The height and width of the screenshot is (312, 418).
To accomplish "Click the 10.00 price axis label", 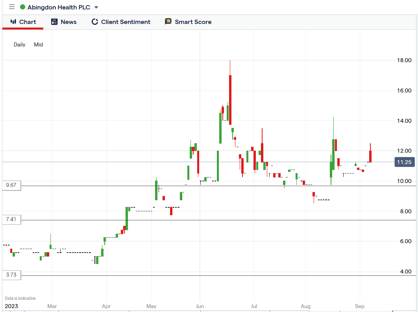I will click(x=404, y=181).
